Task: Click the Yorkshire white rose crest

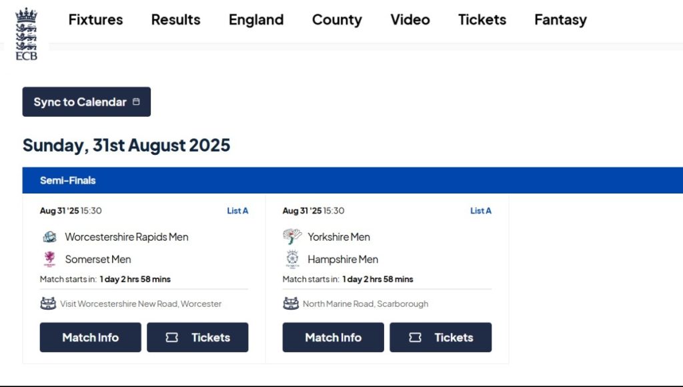Action: click(x=292, y=237)
